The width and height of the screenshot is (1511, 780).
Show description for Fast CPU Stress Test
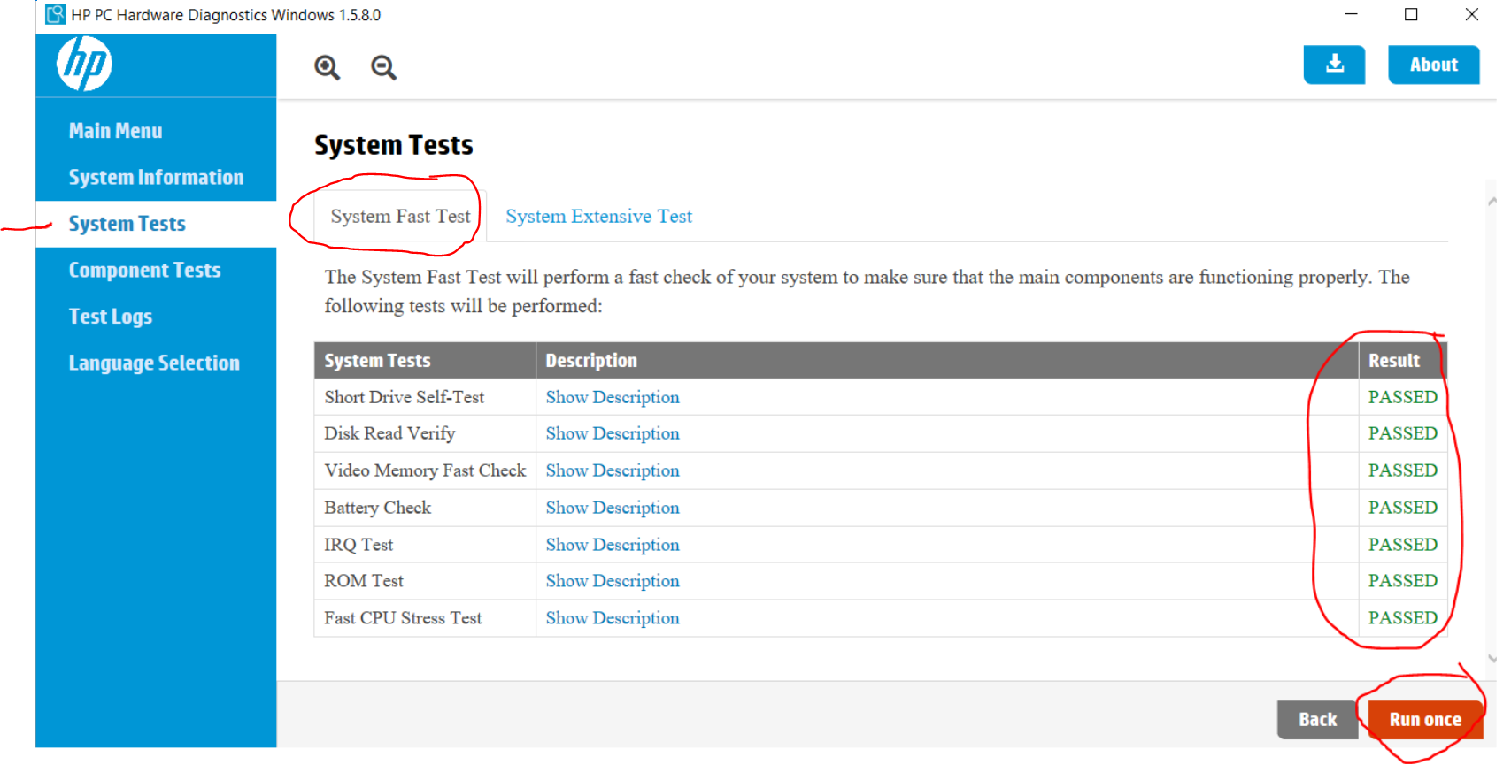[613, 619]
